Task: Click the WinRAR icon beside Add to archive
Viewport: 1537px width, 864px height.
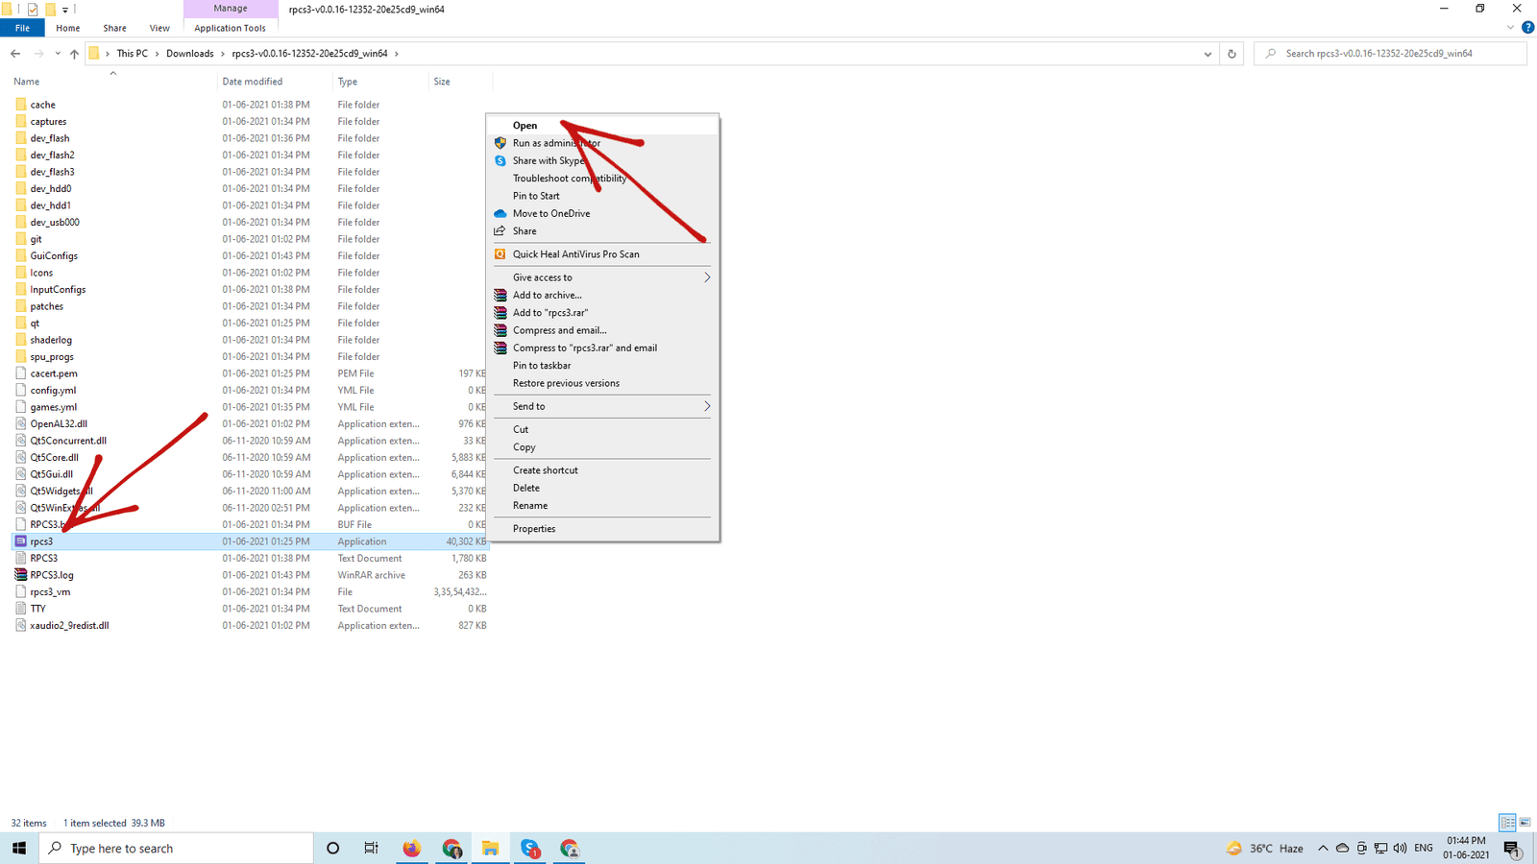Action: 500,295
